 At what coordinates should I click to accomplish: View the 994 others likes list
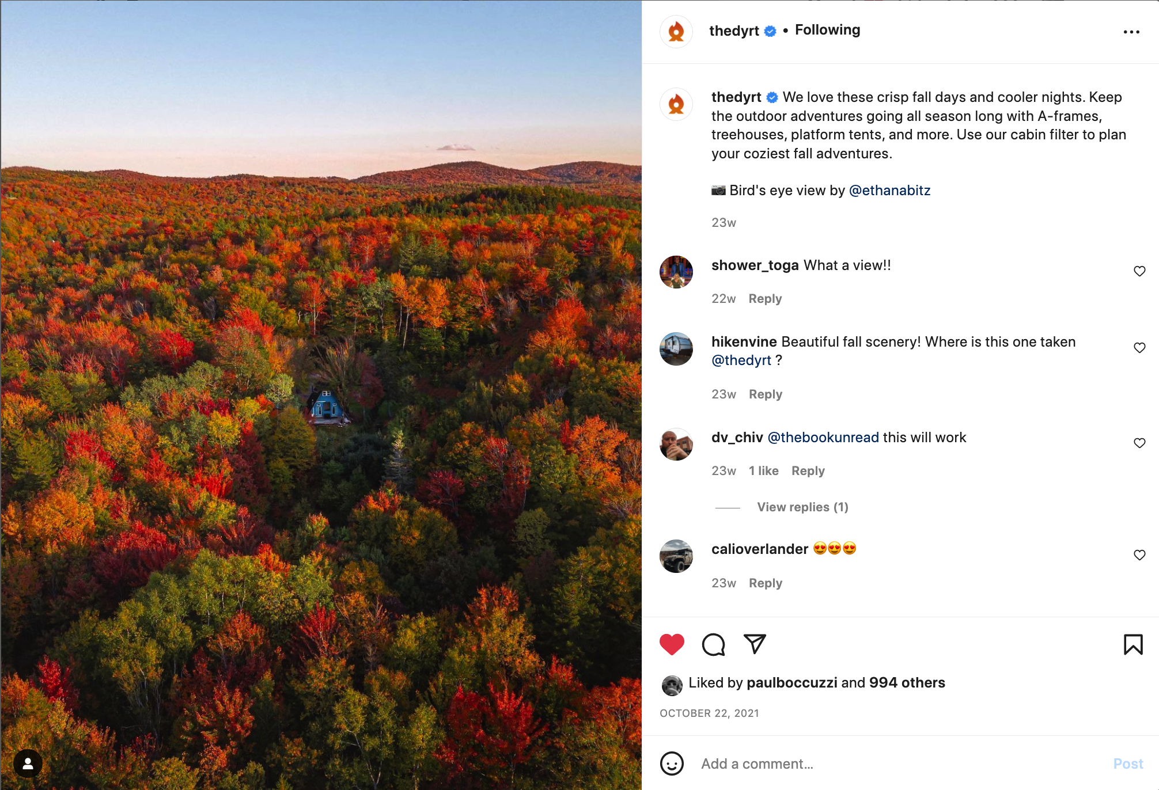pyautogui.click(x=907, y=683)
